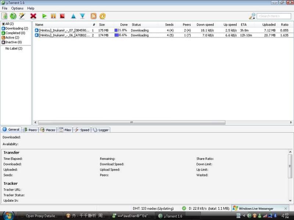Close the Windows Live Messenger notification
The width and height of the screenshot is (294, 220).
(x=286, y=208)
